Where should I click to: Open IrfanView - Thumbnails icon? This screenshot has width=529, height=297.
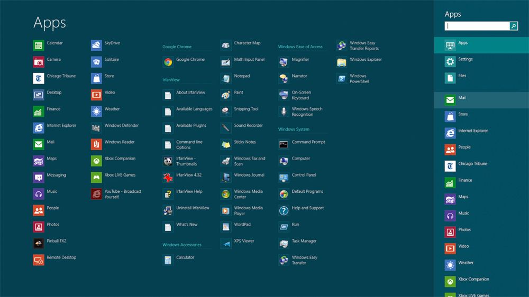[168, 161]
